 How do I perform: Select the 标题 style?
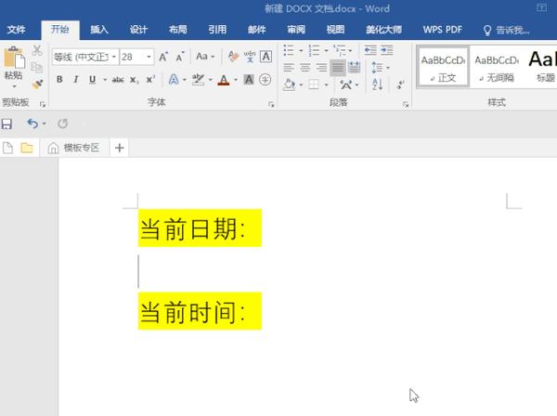pos(541,67)
